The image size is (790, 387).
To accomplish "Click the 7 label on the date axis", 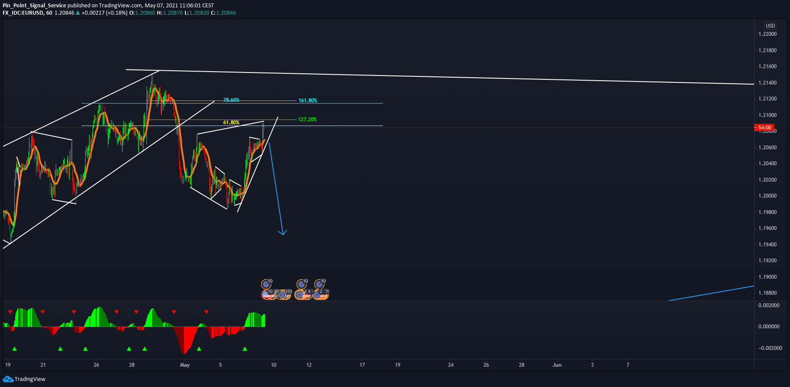I will coord(628,365).
